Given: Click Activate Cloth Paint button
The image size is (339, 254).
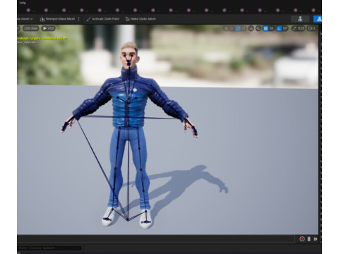Looking at the screenshot, I should (102, 19).
